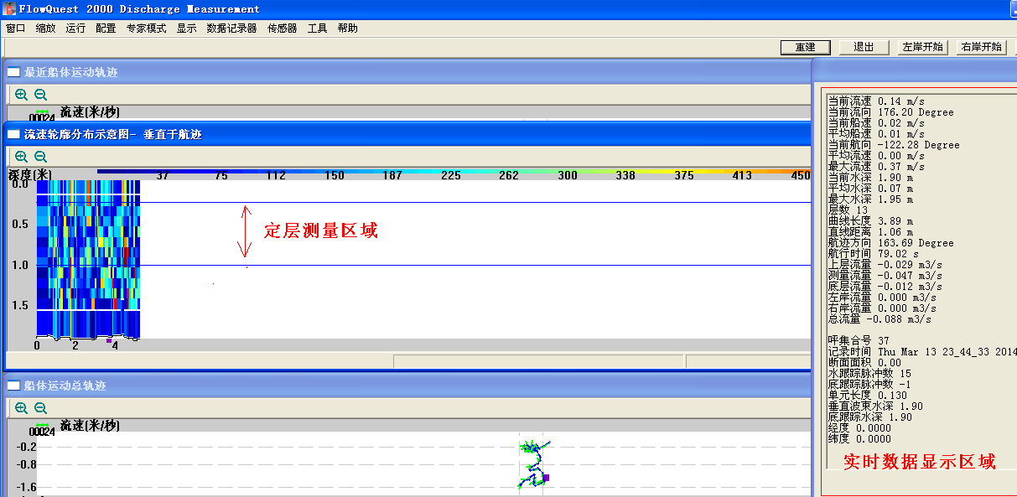Image resolution: width=1017 pixels, height=497 pixels.
Task: Zoom in on the 船体运动总轨迹 panel
Action: click(22, 408)
